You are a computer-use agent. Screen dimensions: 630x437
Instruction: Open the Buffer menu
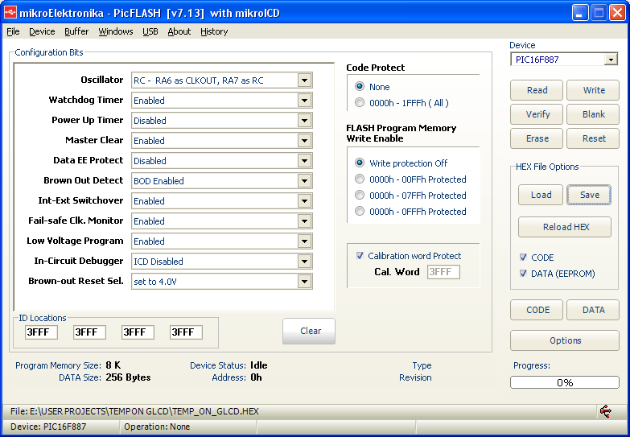[x=76, y=31]
